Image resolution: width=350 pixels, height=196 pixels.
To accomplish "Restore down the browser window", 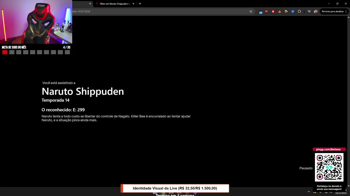I will pos(337,4).
